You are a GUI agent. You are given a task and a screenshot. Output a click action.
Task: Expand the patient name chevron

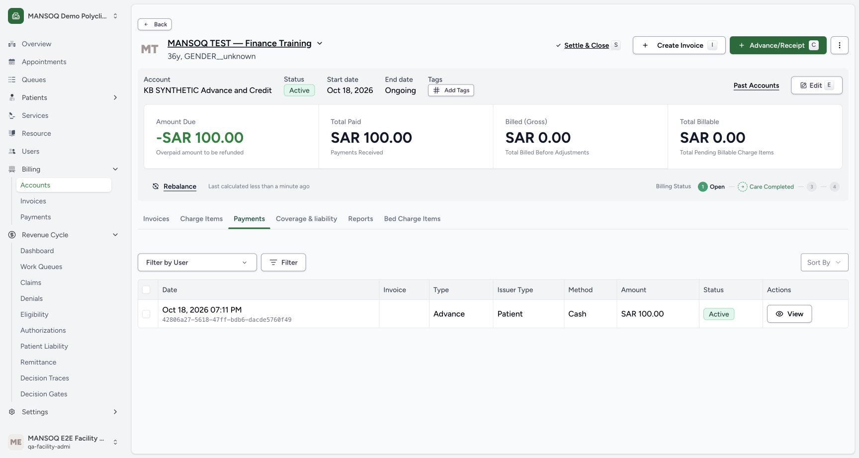[x=320, y=43]
